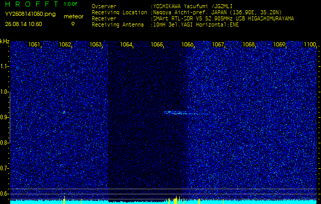Click the meteor count value 9
Image resolution: width=321 pixels, height=204 pixels.
(x=73, y=24)
